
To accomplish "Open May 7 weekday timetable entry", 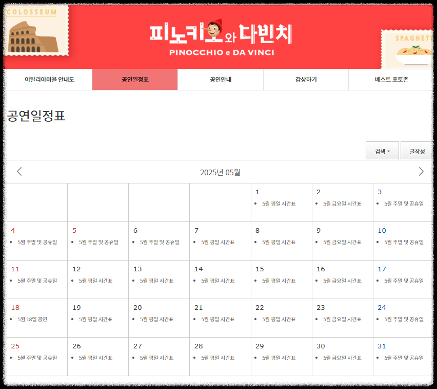I will (217, 242).
